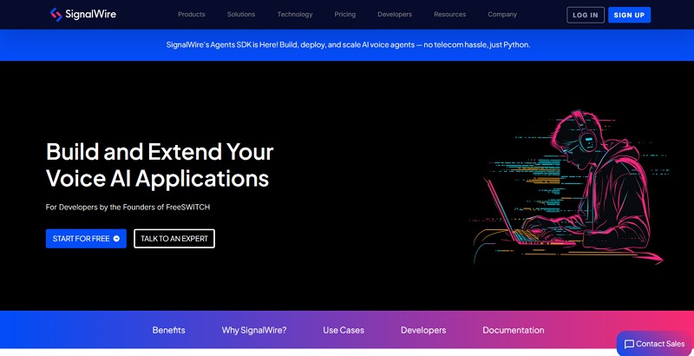Open the Technology menu

tap(295, 14)
